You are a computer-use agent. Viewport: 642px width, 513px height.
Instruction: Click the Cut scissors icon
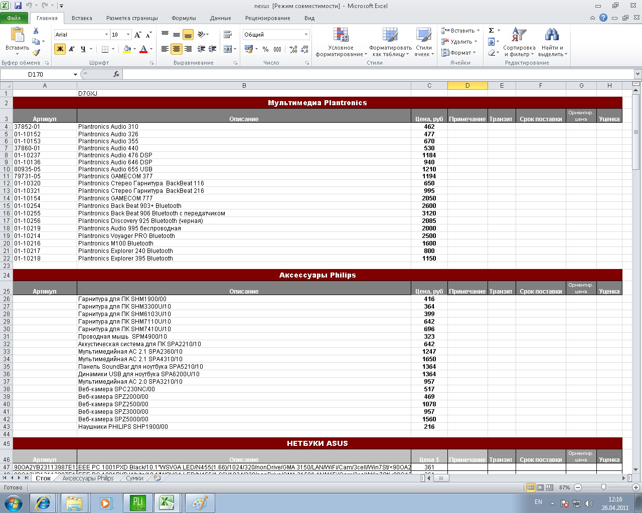[x=36, y=31]
